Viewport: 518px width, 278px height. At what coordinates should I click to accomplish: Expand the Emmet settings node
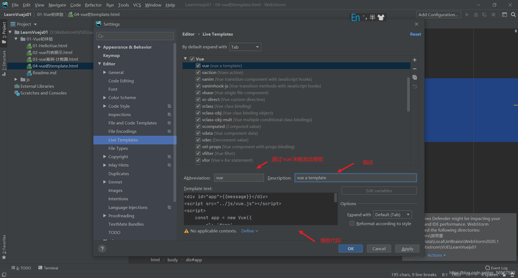(105, 182)
